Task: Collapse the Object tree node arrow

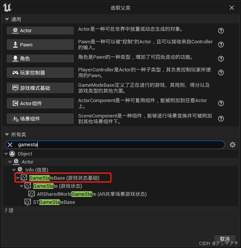Action: 6,154
